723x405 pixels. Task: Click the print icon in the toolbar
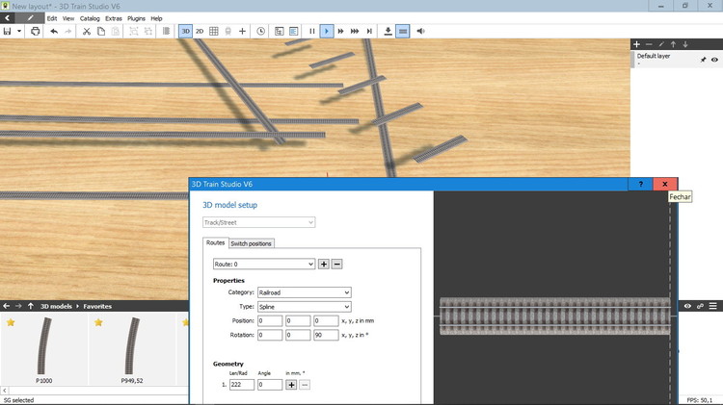pyautogui.click(x=35, y=32)
